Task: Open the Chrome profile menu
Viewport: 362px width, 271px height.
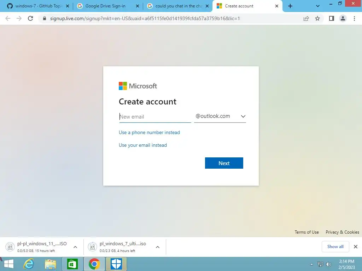Action: (x=343, y=18)
